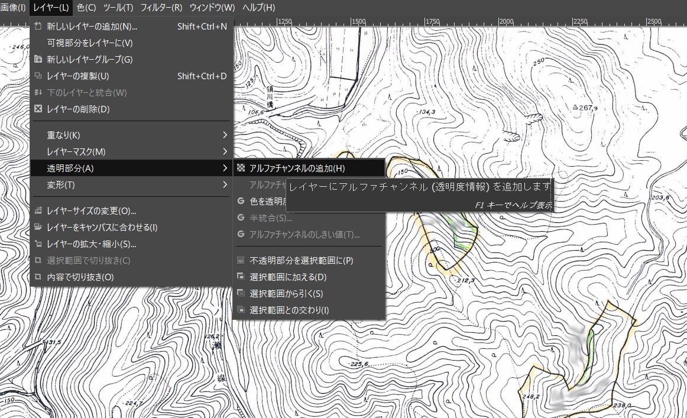This screenshot has height=418, width=687.
Task: Click the duplicate icon beside レイヤーの複製
Action: 38,76
